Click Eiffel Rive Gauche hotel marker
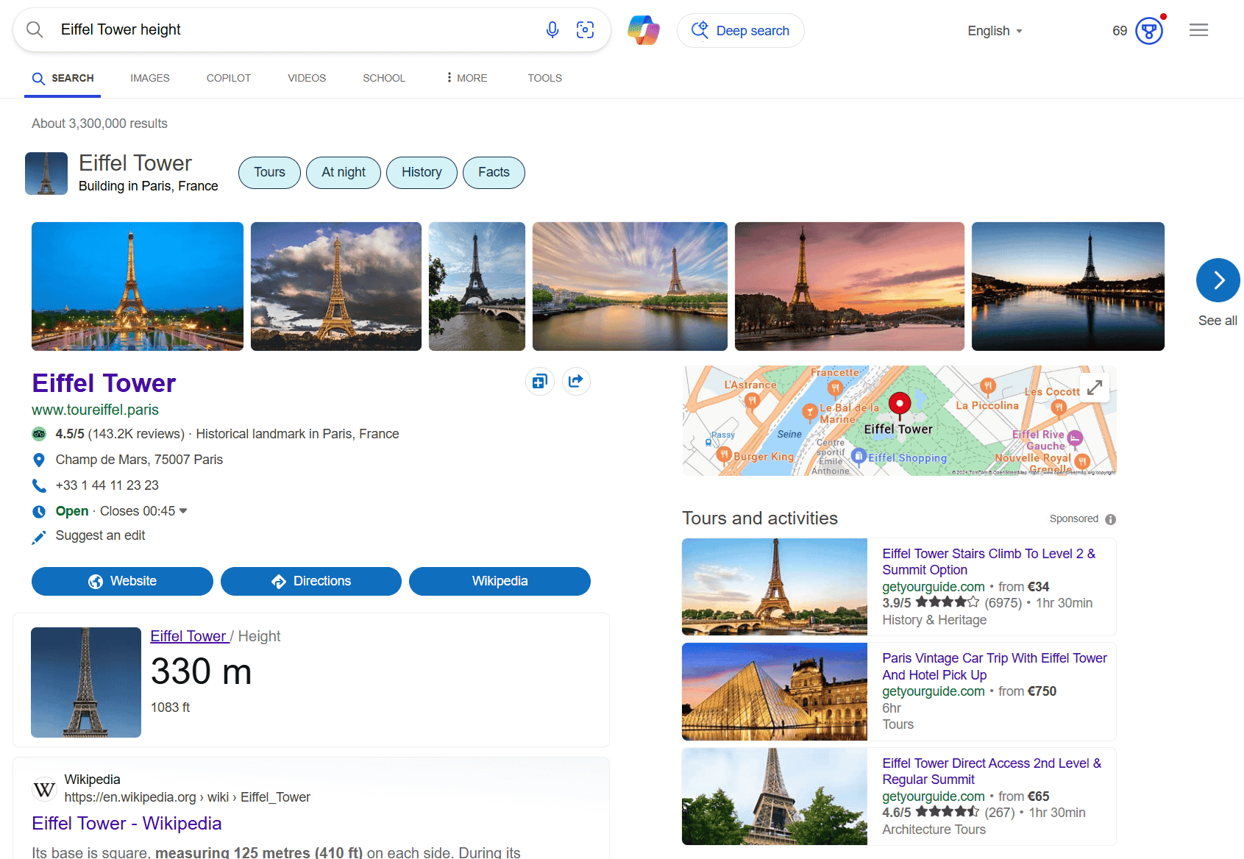1244x859 pixels. coord(1074,438)
